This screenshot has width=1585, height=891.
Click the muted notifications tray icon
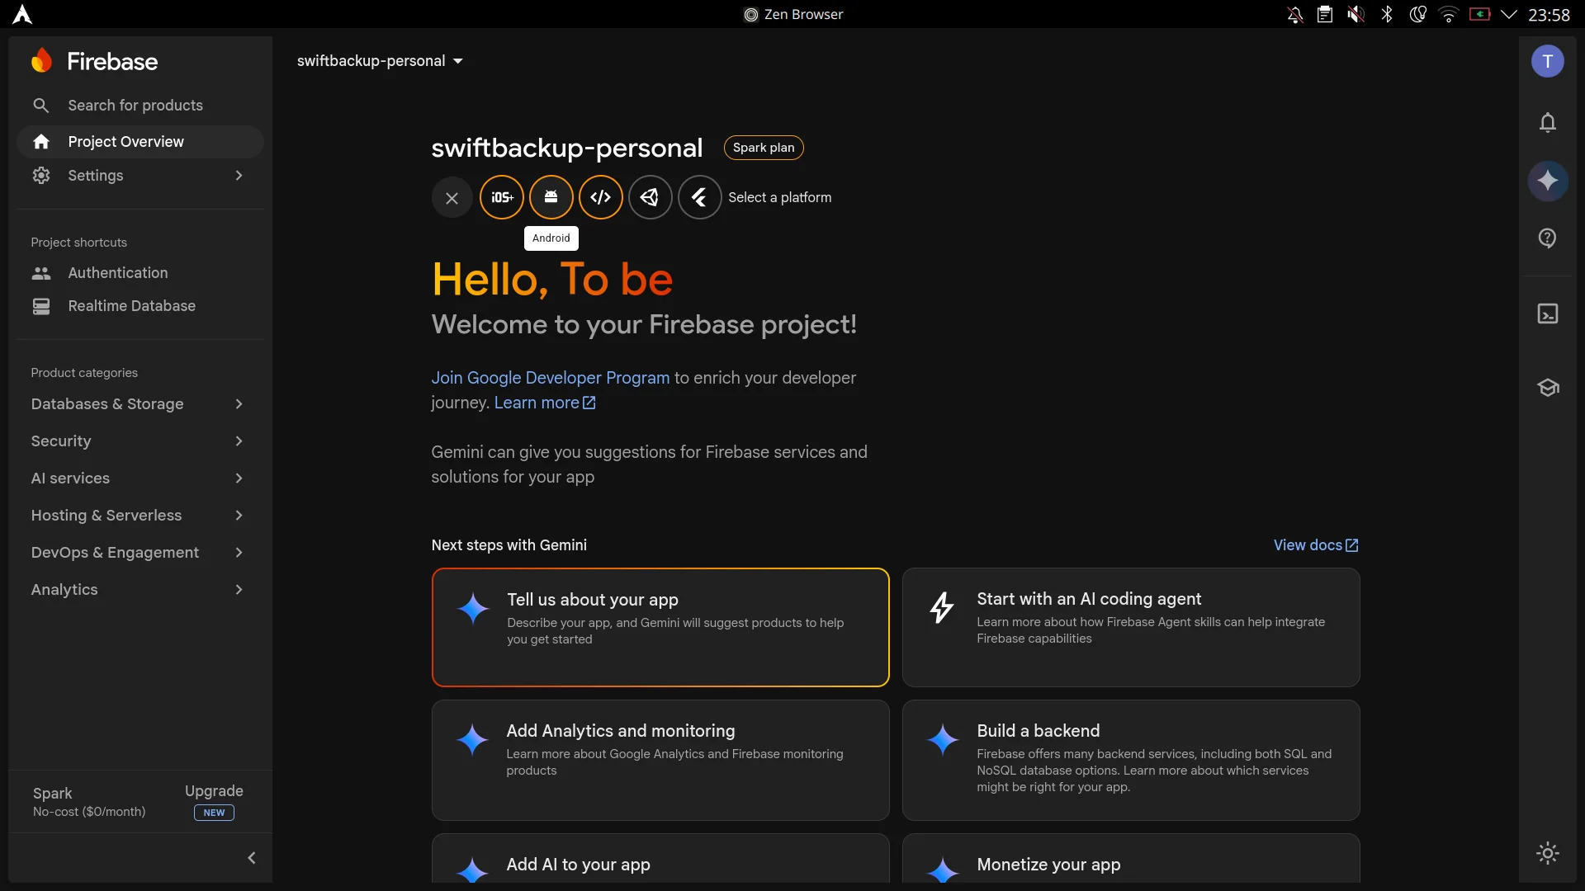[x=1295, y=14]
